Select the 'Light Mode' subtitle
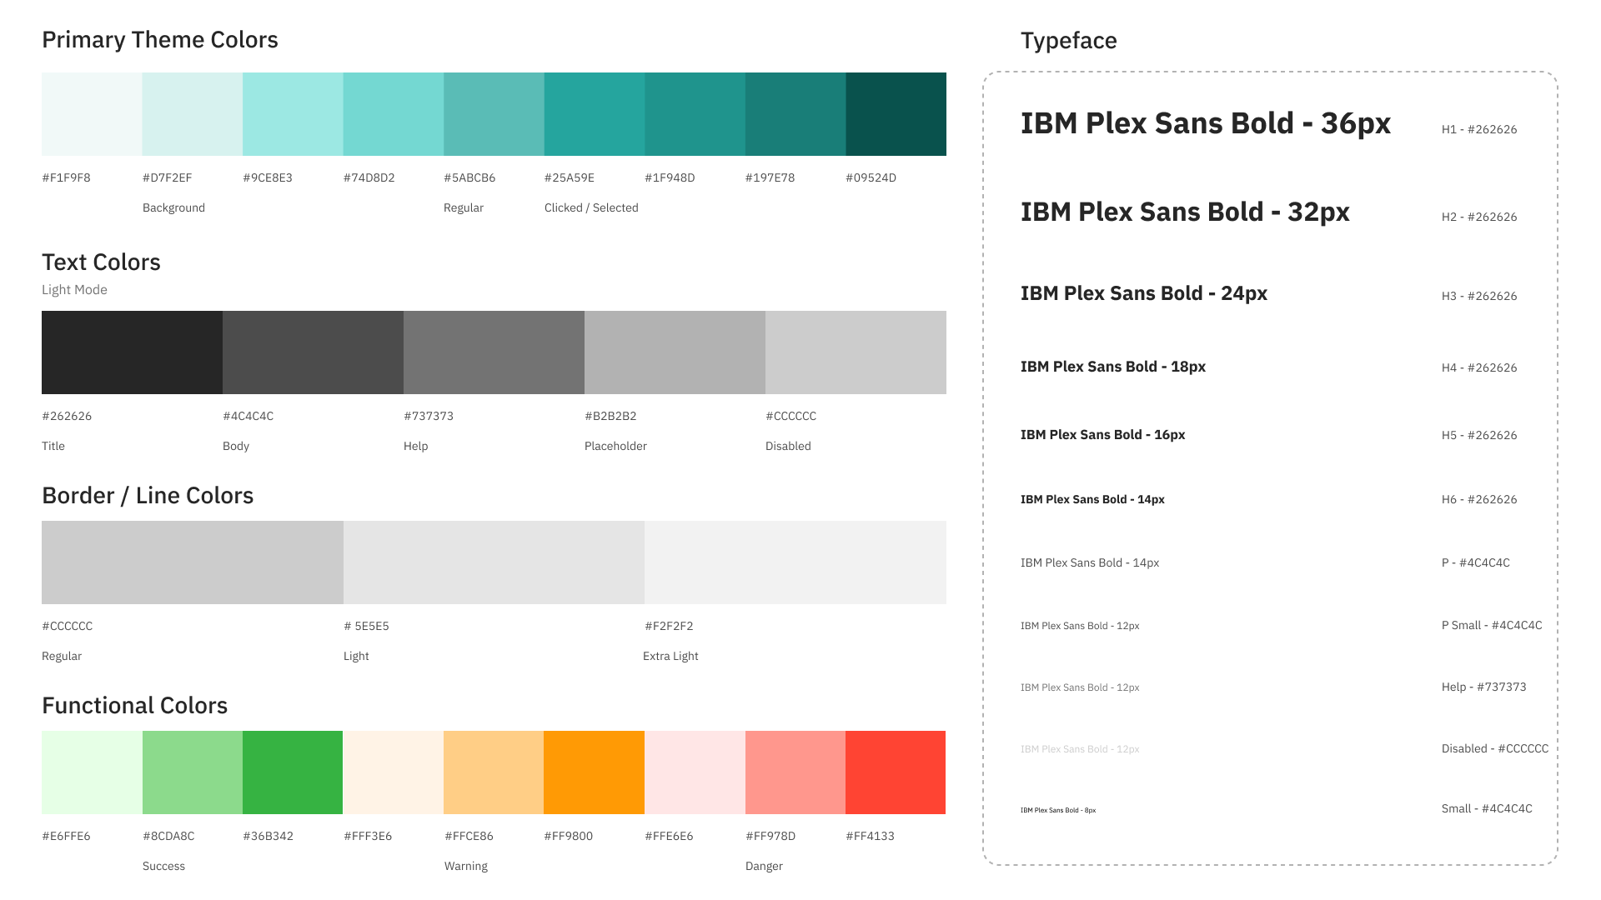Image resolution: width=1601 pixels, height=900 pixels. coord(74,290)
